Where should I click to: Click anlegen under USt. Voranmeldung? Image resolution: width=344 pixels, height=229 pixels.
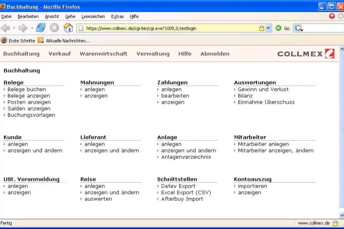(18, 186)
